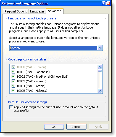Uncheck 10004 (MAC - Arabic) code page

point(14,86)
